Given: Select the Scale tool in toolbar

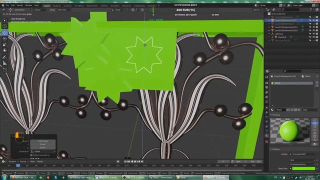Looking at the screenshot, I should [x=4, y=44].
